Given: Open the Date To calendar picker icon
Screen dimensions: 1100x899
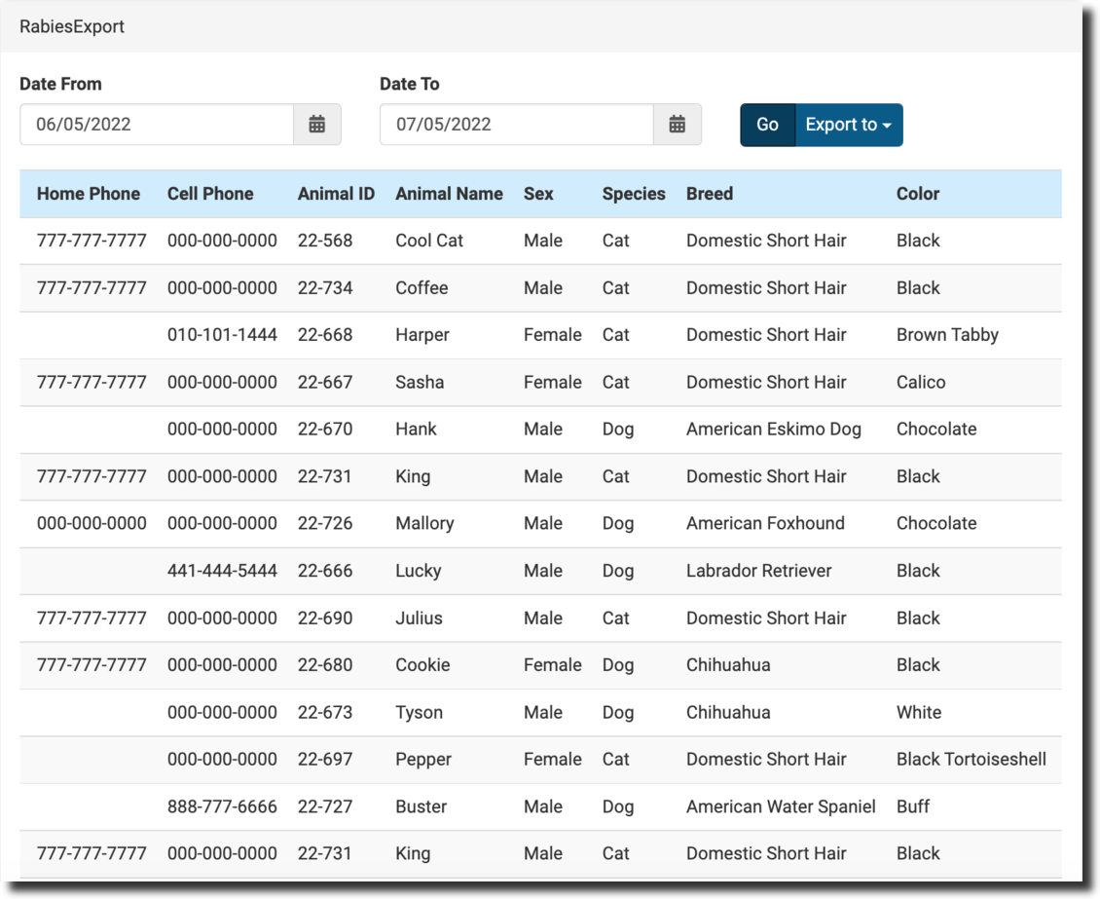Looking at the screenshot, I should coord(678,125).
